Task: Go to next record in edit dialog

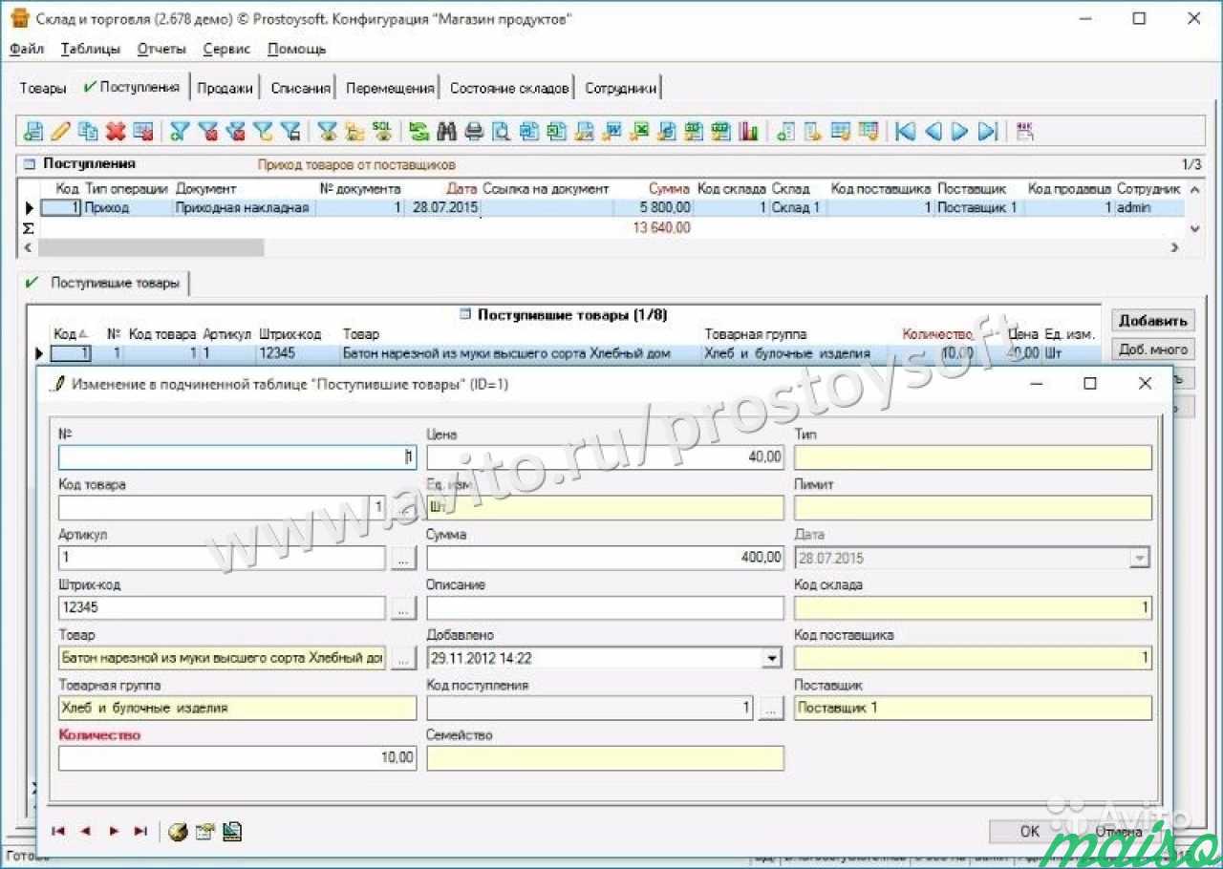Action: (114, 832)
